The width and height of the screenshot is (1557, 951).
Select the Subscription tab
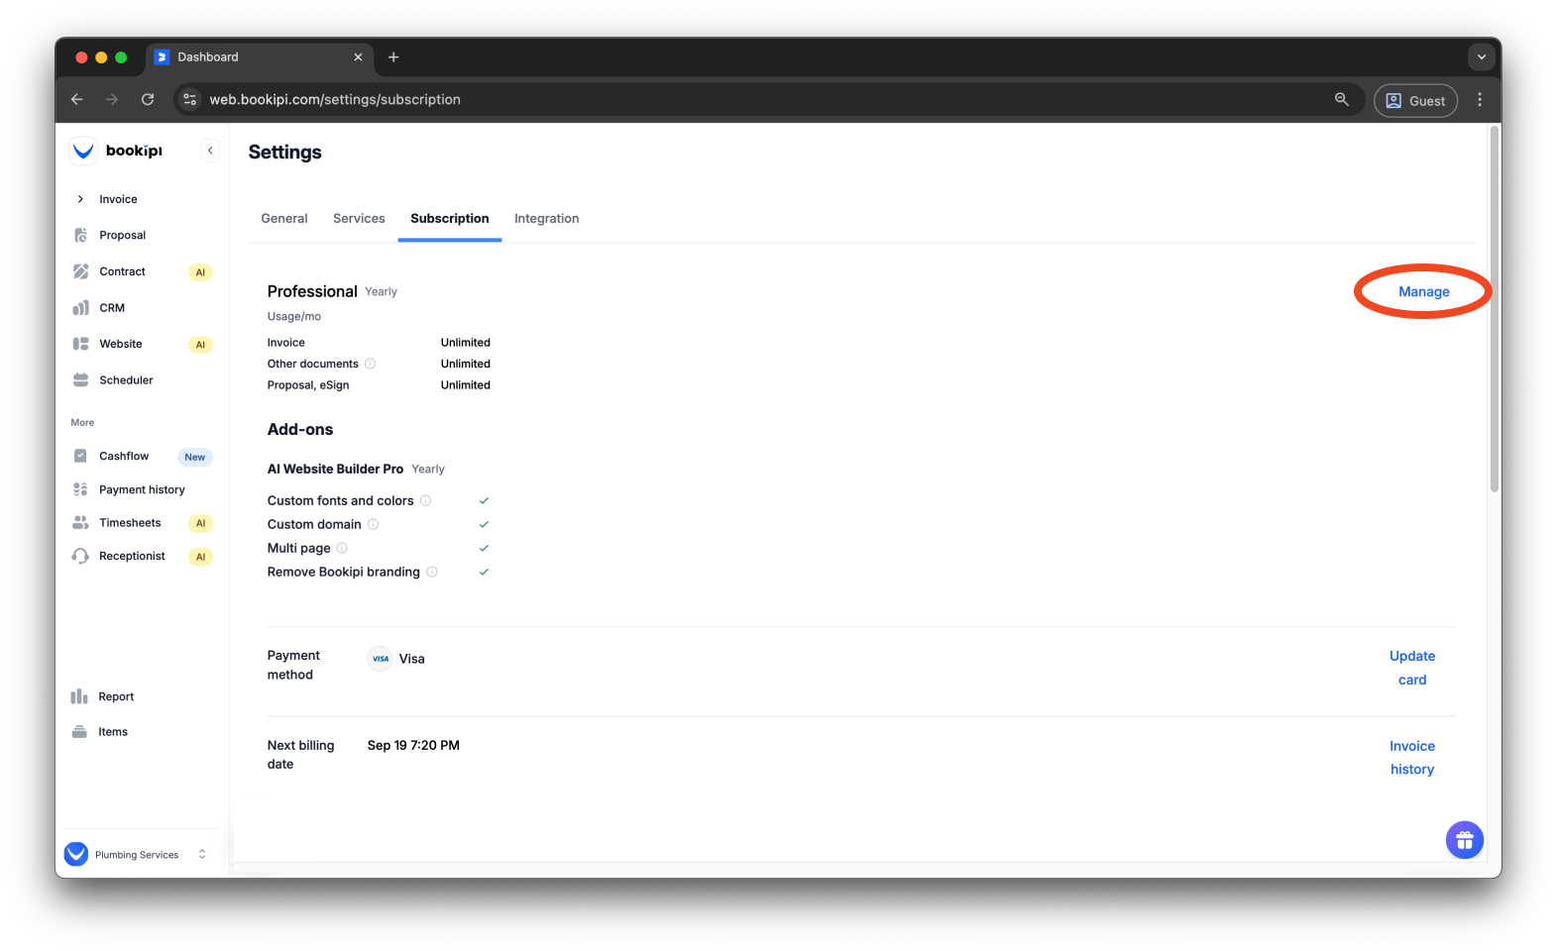click(x=450, y=219)
